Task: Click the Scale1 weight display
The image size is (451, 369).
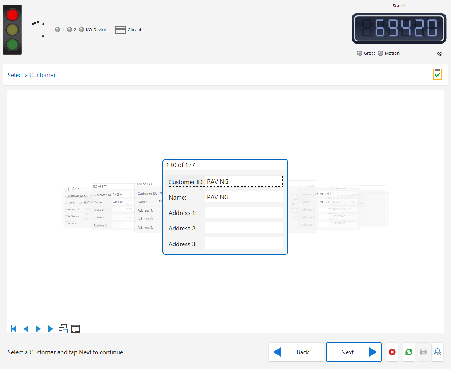Action: [x=398, y=28]
